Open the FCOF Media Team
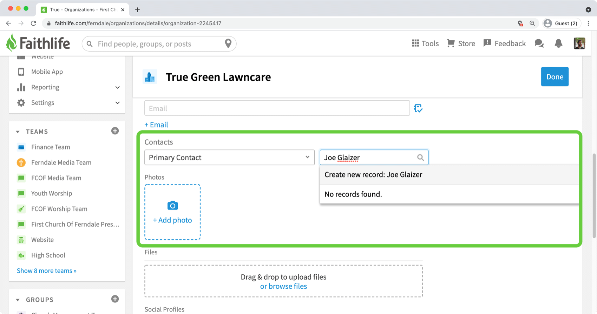The image size is (597, 314). pyautogui.click(x=56, y=178)
